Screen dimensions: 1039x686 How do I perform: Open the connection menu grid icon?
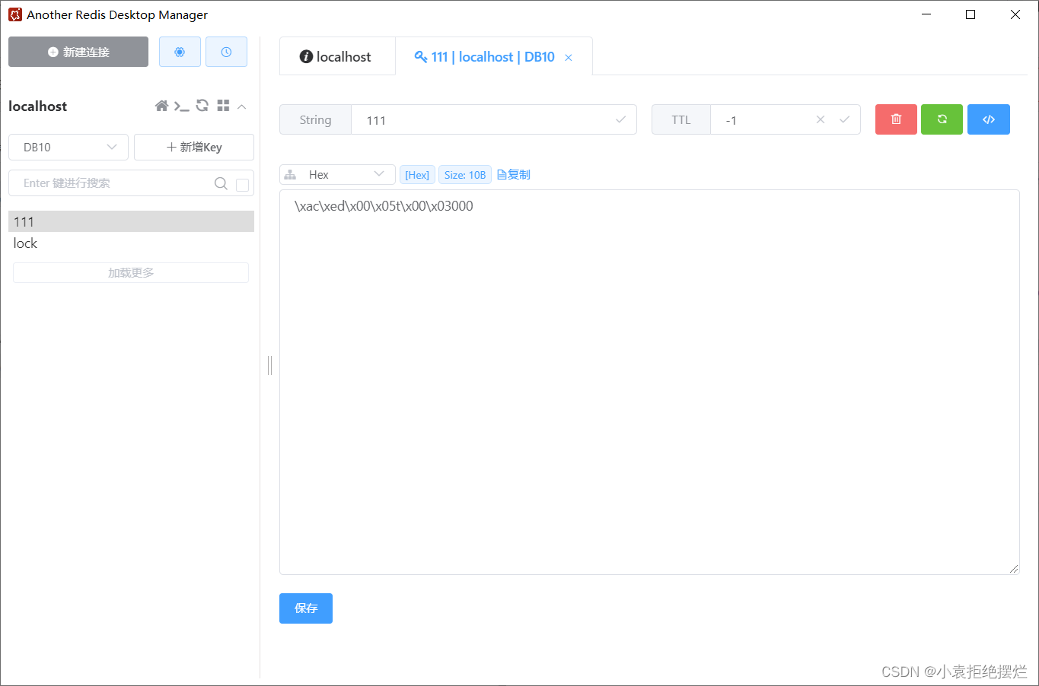[x=223, y=106]
